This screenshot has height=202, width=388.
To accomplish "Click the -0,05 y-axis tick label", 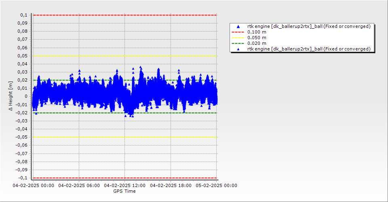I will tap(21, 137).
